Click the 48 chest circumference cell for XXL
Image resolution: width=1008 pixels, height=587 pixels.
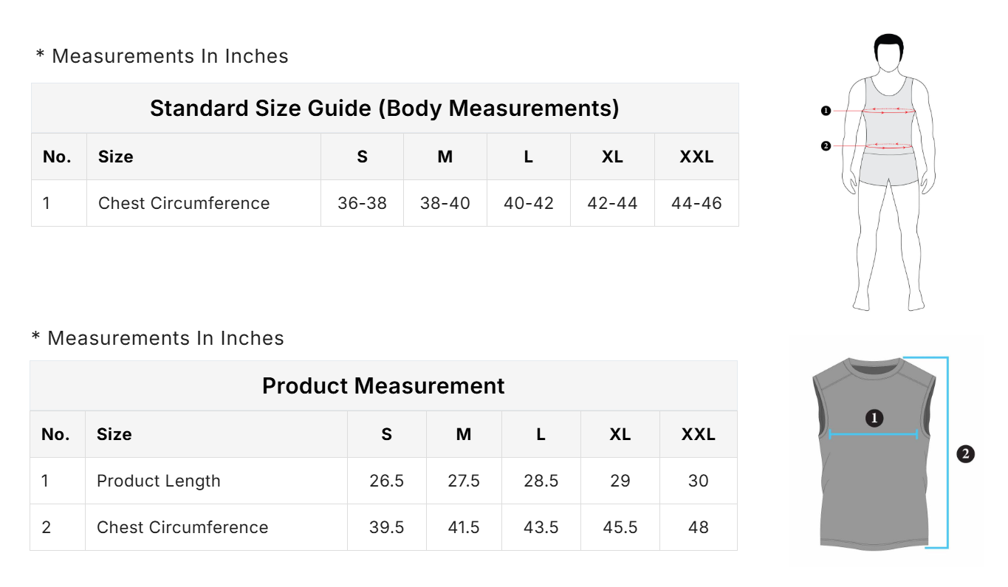tap(698, 527)
